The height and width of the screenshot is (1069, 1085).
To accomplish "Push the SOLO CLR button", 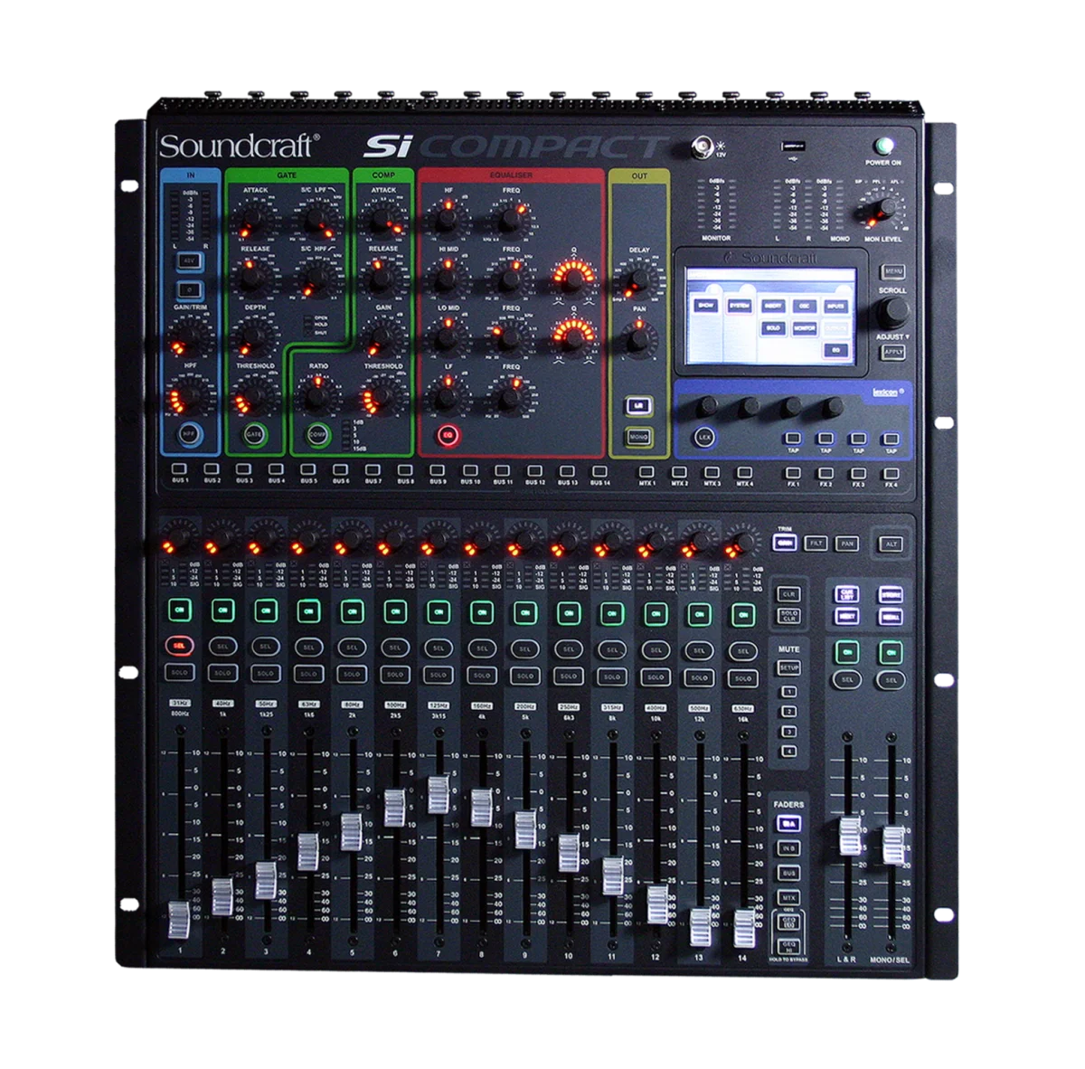I will click(788, 618).
